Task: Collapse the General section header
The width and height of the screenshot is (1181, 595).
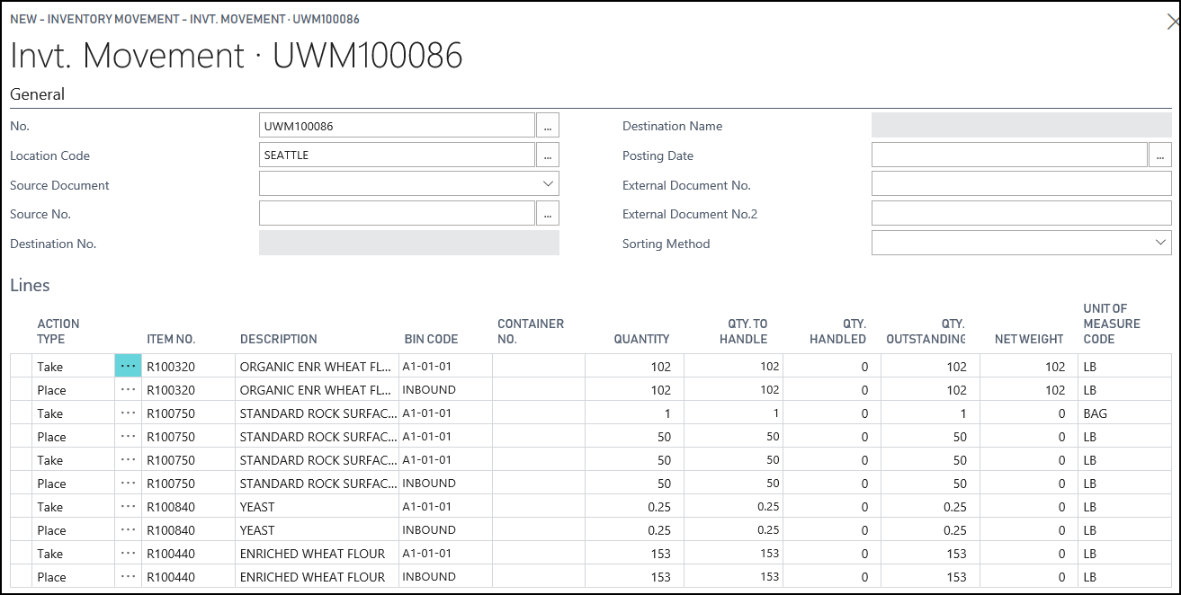Action: (38, 94)
